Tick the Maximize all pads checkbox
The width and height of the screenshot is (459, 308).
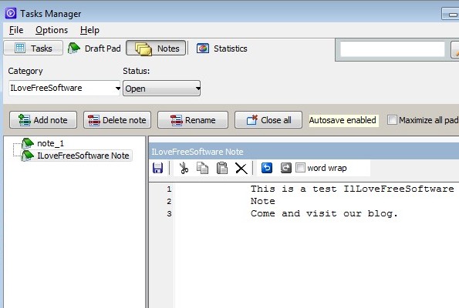392,120
